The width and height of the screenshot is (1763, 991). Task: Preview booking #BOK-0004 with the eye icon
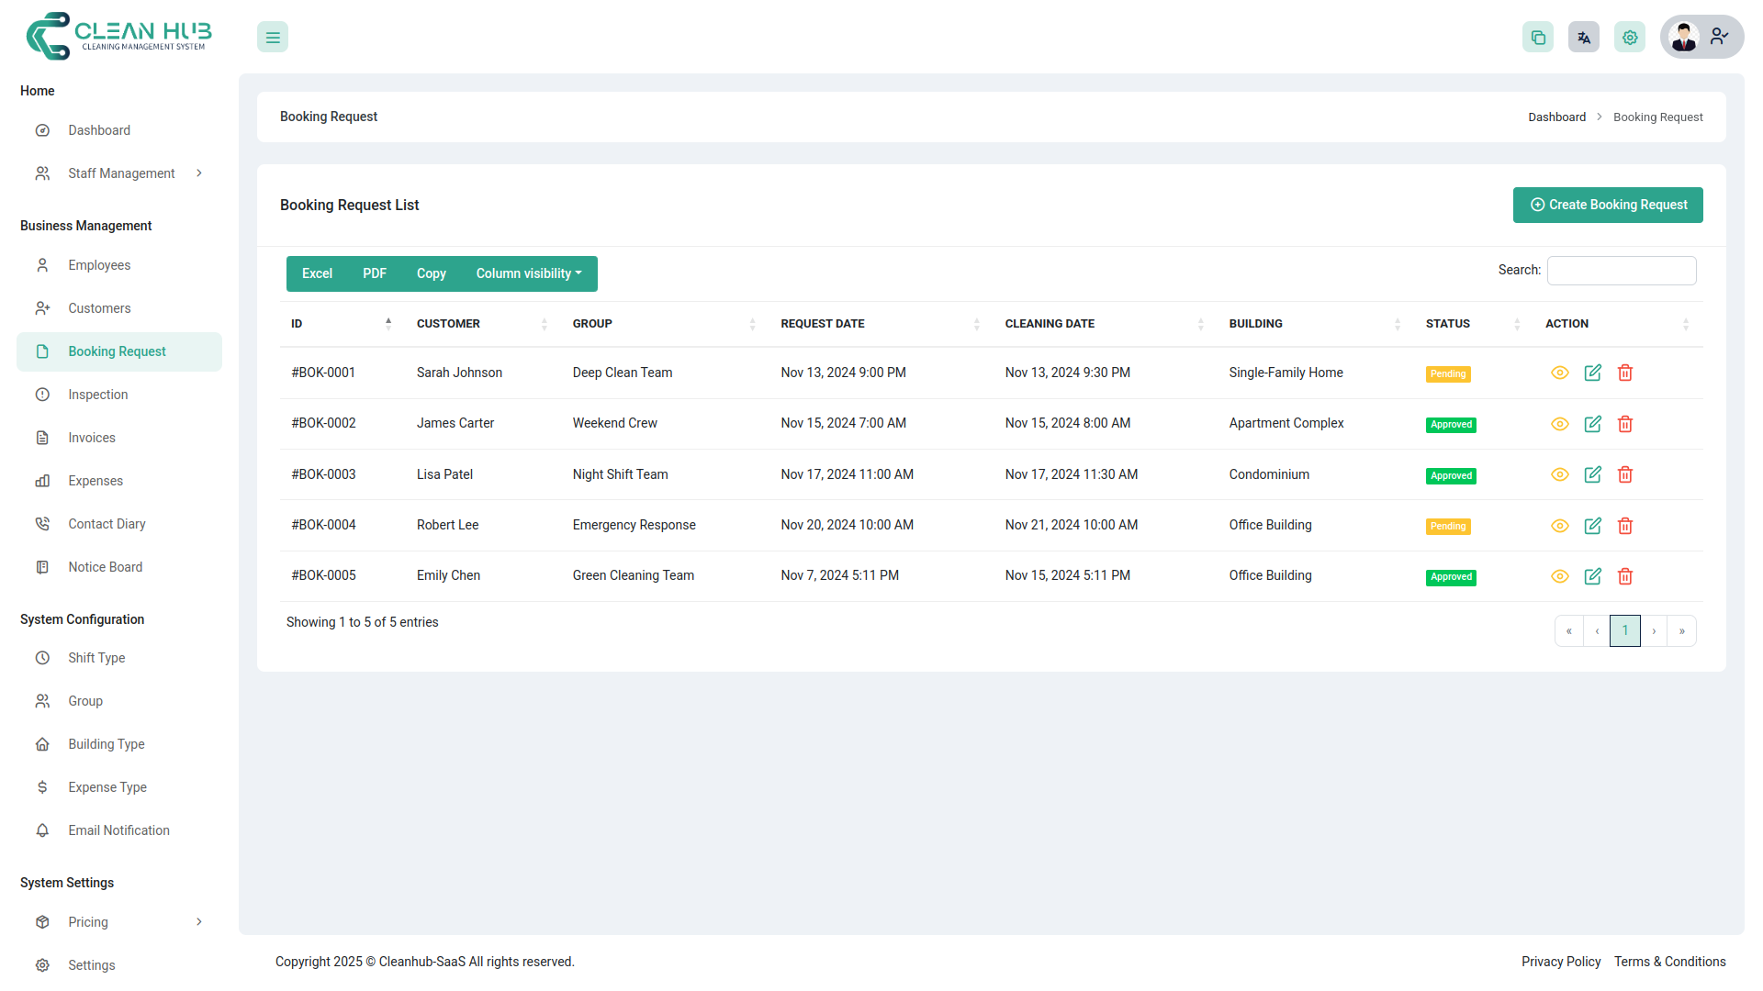tap(1560, 526)
